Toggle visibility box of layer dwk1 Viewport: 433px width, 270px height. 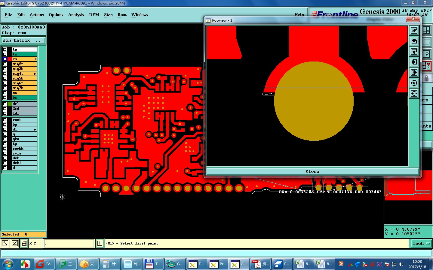[5, 163]
